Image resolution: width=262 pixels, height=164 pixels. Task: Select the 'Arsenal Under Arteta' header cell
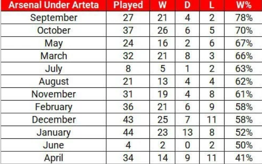point(54,5)
